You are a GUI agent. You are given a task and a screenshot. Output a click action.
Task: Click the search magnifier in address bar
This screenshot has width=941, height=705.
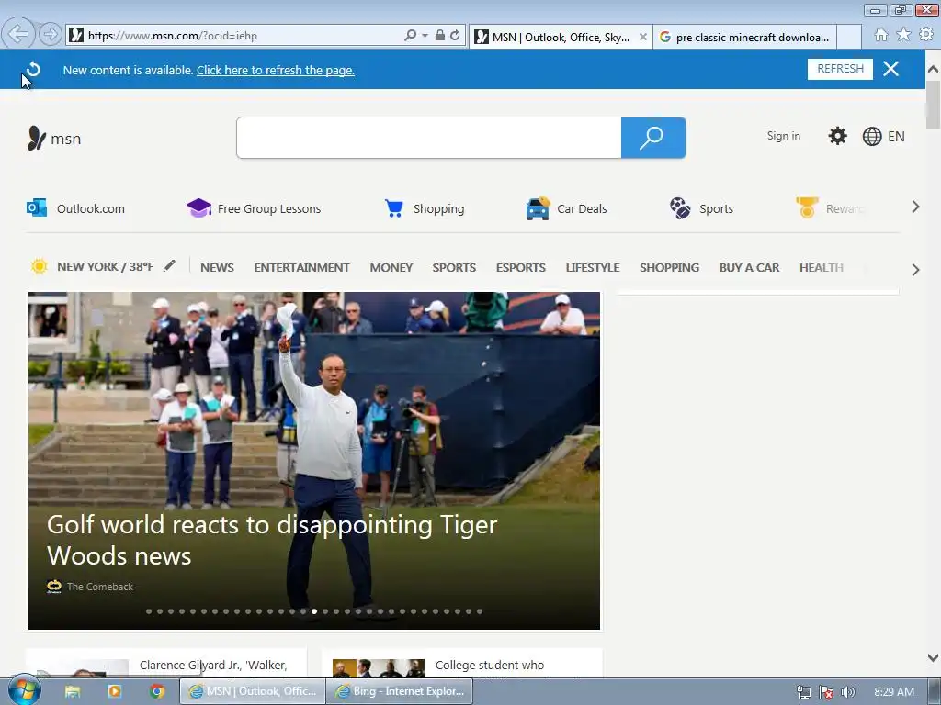point(410,36)
